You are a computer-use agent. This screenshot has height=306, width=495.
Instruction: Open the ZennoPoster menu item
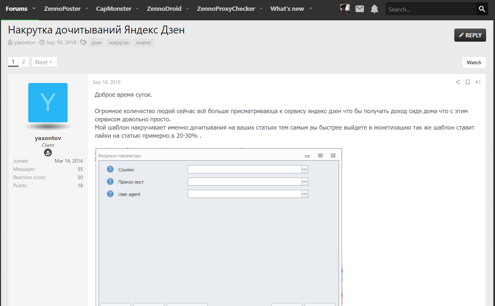[62, 9]
